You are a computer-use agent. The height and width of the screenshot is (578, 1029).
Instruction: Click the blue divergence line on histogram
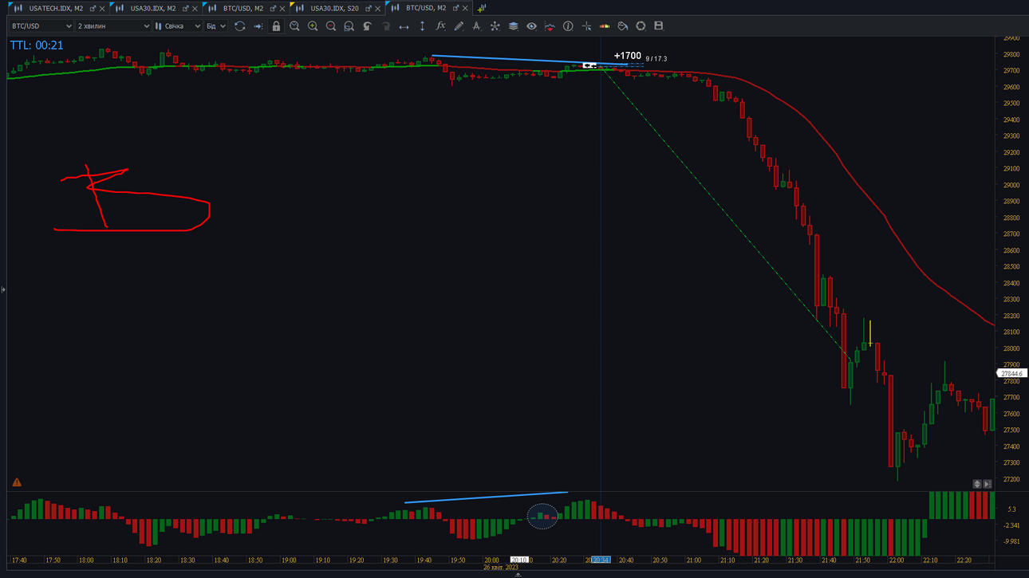pyautogui.click(x=486, y=497)
